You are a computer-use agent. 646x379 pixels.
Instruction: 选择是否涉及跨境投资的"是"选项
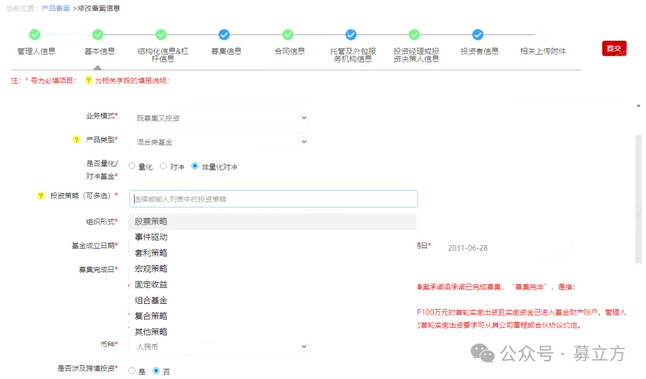131,371
